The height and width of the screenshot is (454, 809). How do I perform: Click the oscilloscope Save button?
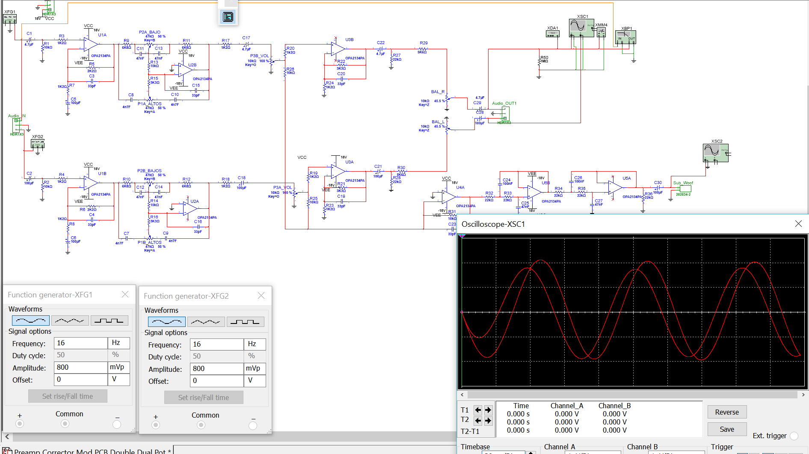tap(727, 429)
